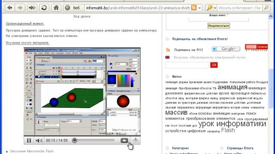Click the red envelope email subscription icon
This screenshot has width=275, height=154.
[x=167, y=57]
